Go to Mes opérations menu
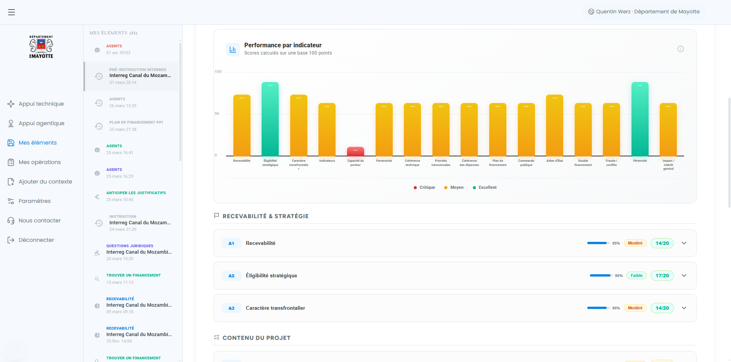 coord(40,162)
